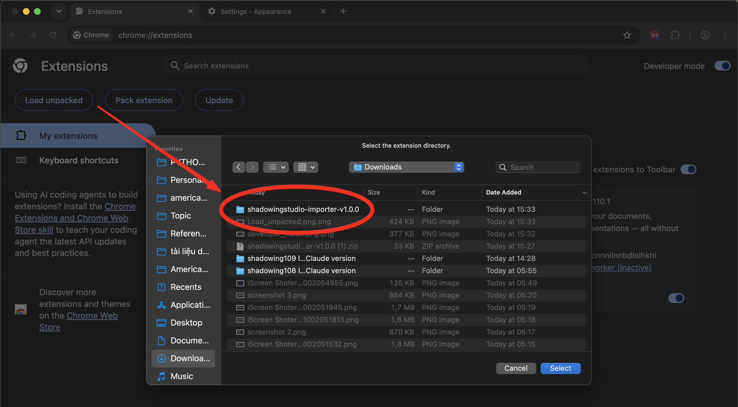
Task: Click the file dialog Search field
Action: point(538,167)
